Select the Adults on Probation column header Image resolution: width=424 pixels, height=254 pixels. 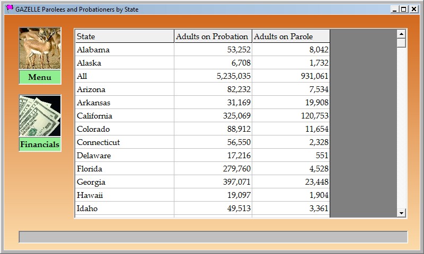pos(213,37)
